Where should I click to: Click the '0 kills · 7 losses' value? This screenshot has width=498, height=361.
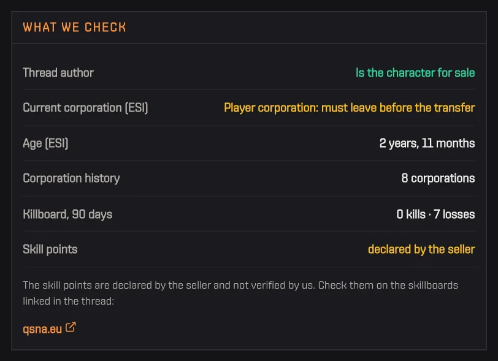(x=435, y=215)
